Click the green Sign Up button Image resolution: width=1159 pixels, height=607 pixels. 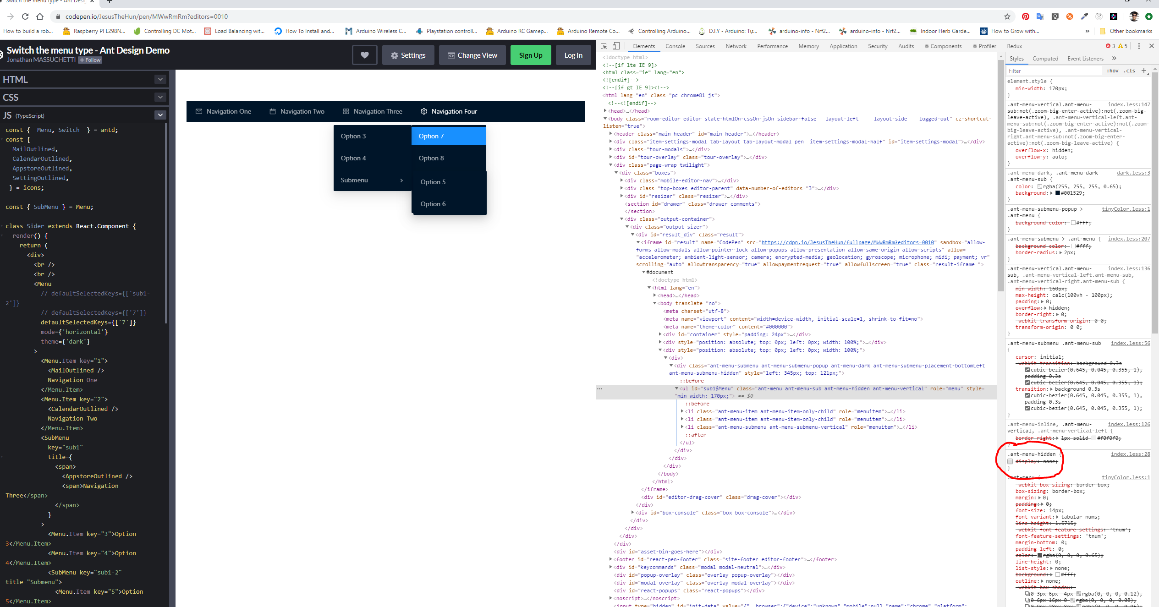pyautogui.click(x=530, y=55)
